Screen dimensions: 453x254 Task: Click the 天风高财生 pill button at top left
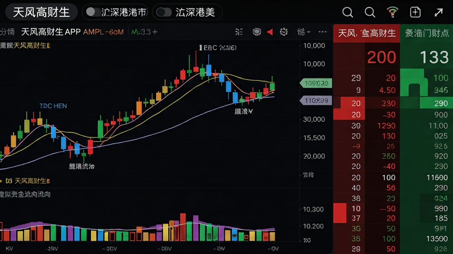click(x=42, y=12)
